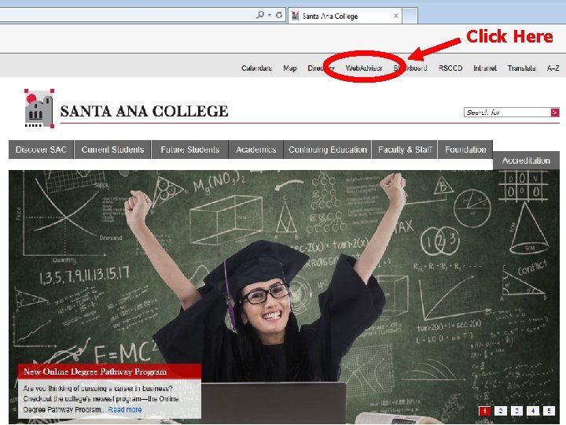The height and width of the screenshot is (425, 566).
Task: Click the Santa Ana College logo icon
Action: pyautogui.click(x=39, y=109)
